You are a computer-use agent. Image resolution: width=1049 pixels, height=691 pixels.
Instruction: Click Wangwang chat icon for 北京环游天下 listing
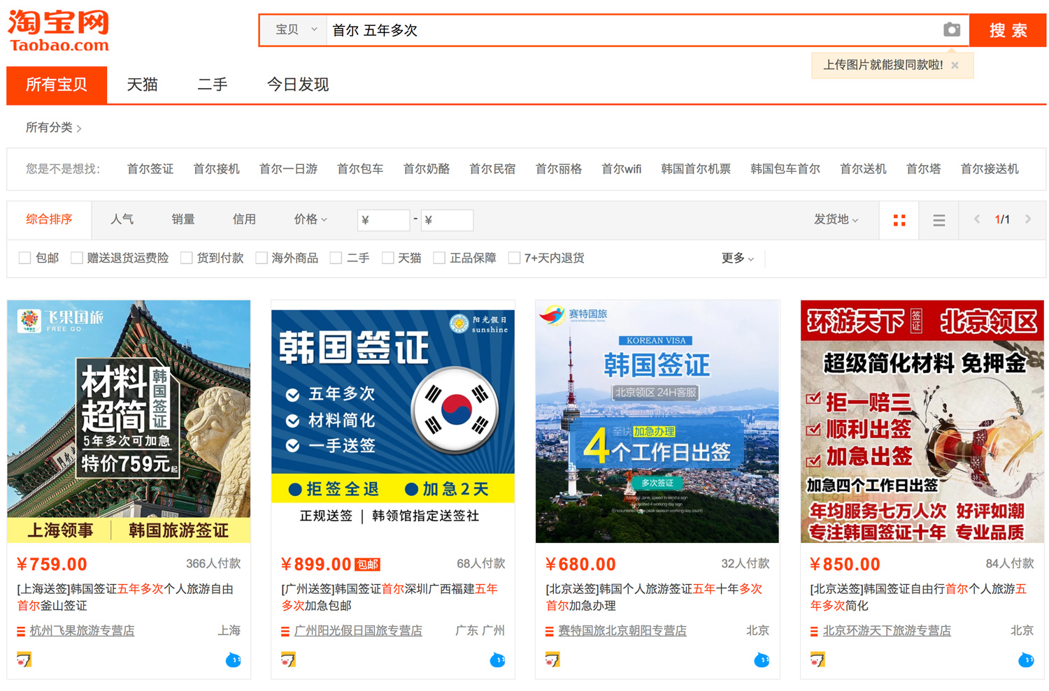(1026, 660)
